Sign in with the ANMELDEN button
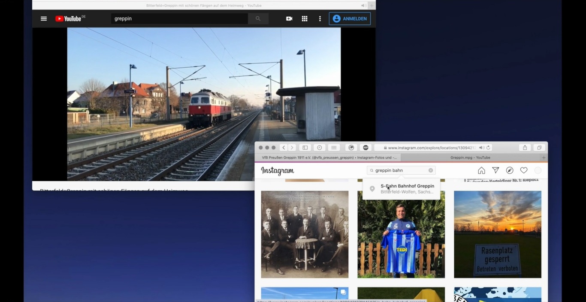Screen dimensions: 586x302 point(350,19)
